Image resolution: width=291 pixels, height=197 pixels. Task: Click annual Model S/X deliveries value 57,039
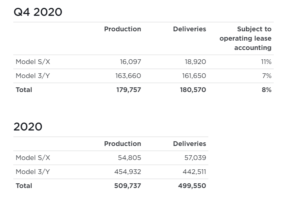[194, 157]
